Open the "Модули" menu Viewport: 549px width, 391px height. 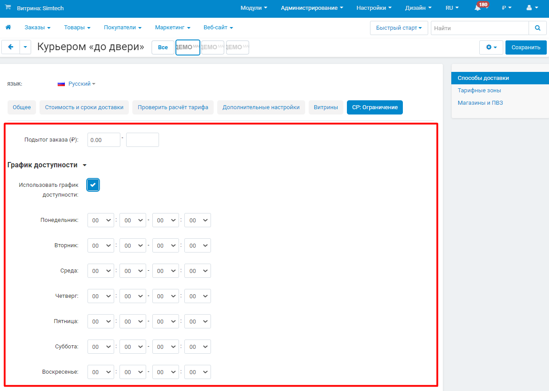coord(254,8)
